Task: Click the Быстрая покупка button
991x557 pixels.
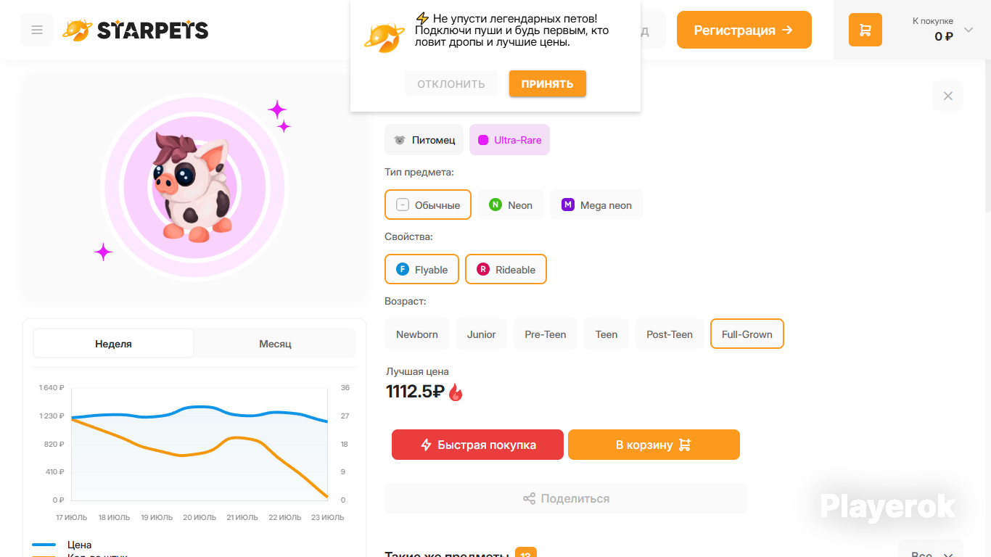Action: tap(477, 445)
